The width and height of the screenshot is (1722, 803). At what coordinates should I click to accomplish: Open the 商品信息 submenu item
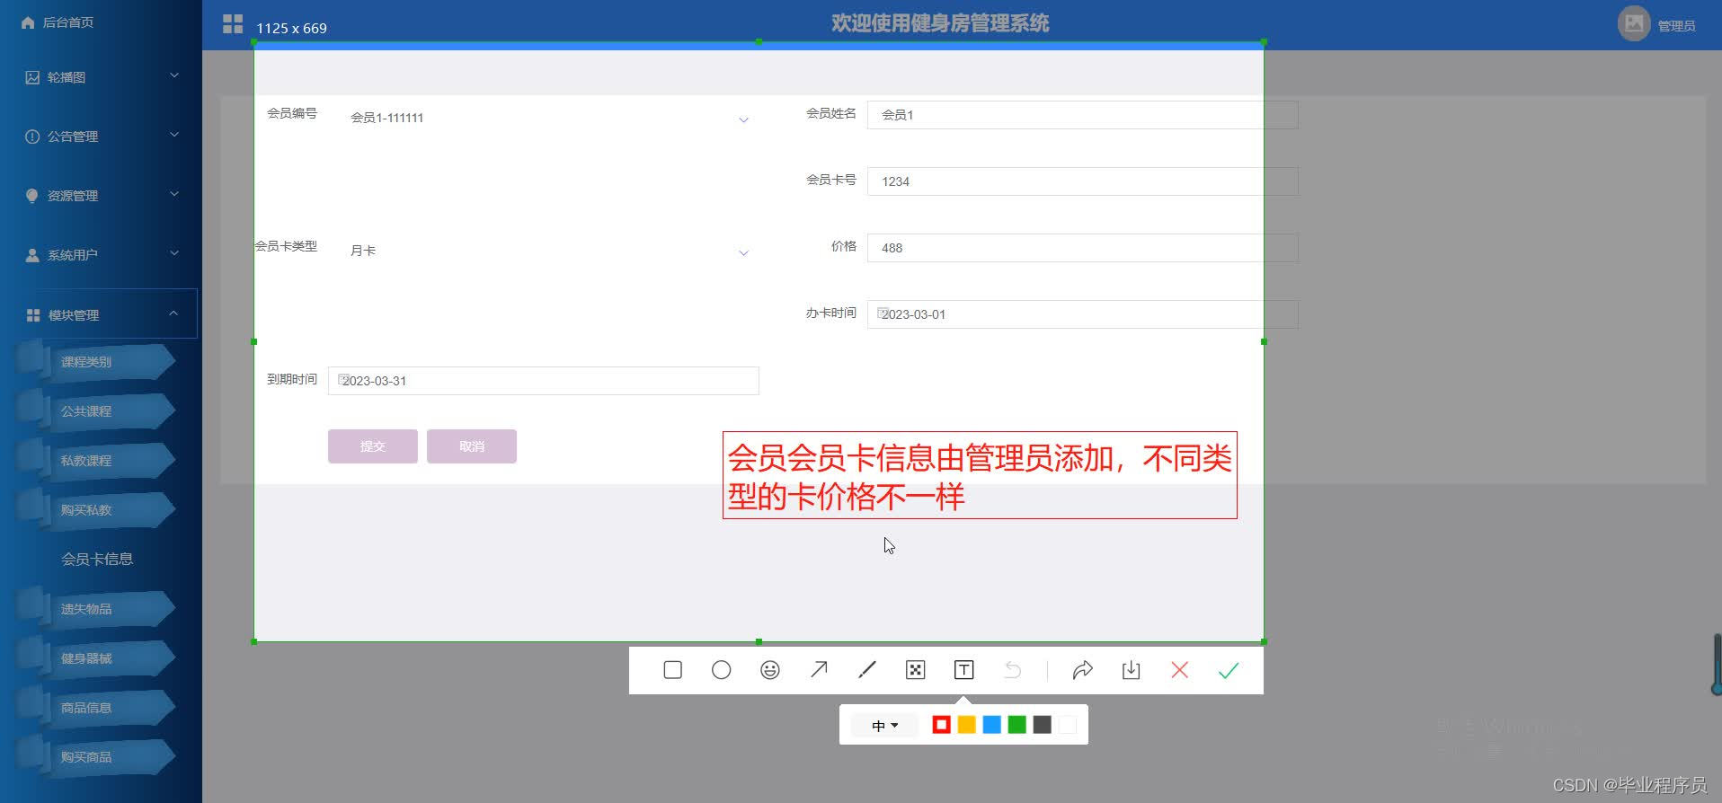click(96, 708)
